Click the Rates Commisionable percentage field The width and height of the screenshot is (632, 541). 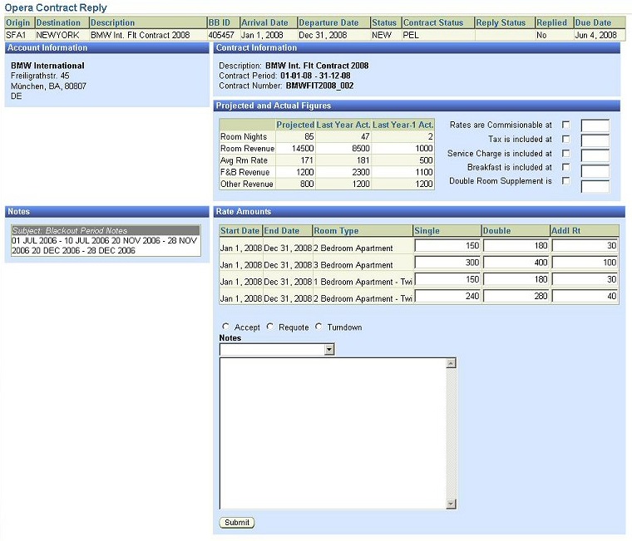(595, 125)
